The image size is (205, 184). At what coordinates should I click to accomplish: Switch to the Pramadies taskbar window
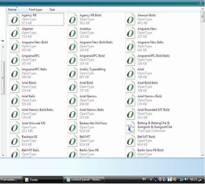click(x=11, y=180)
